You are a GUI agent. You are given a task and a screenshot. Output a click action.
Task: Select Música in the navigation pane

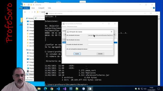coord(30,65)
